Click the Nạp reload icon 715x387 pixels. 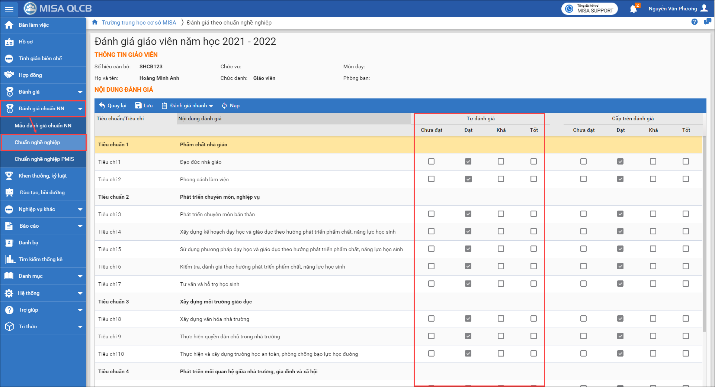coord(224,106)
